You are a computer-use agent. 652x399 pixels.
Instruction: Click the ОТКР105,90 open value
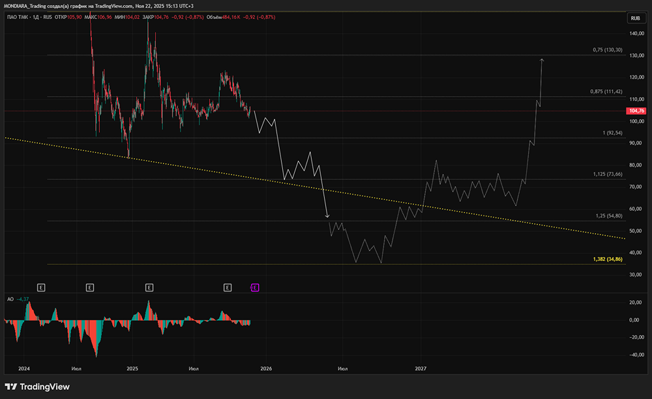(68, 17)
